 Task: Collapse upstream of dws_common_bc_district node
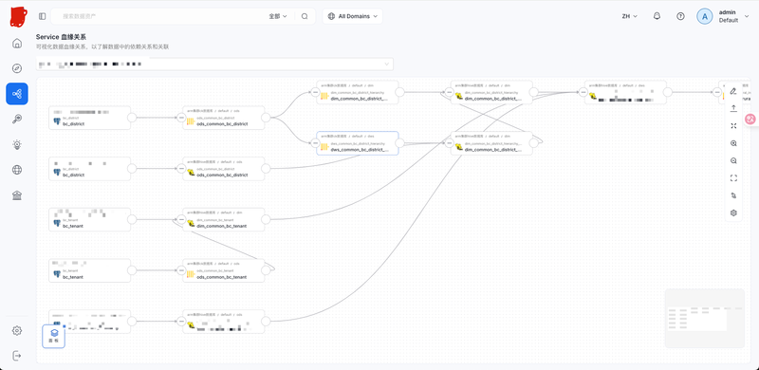(x=315, y=144)
